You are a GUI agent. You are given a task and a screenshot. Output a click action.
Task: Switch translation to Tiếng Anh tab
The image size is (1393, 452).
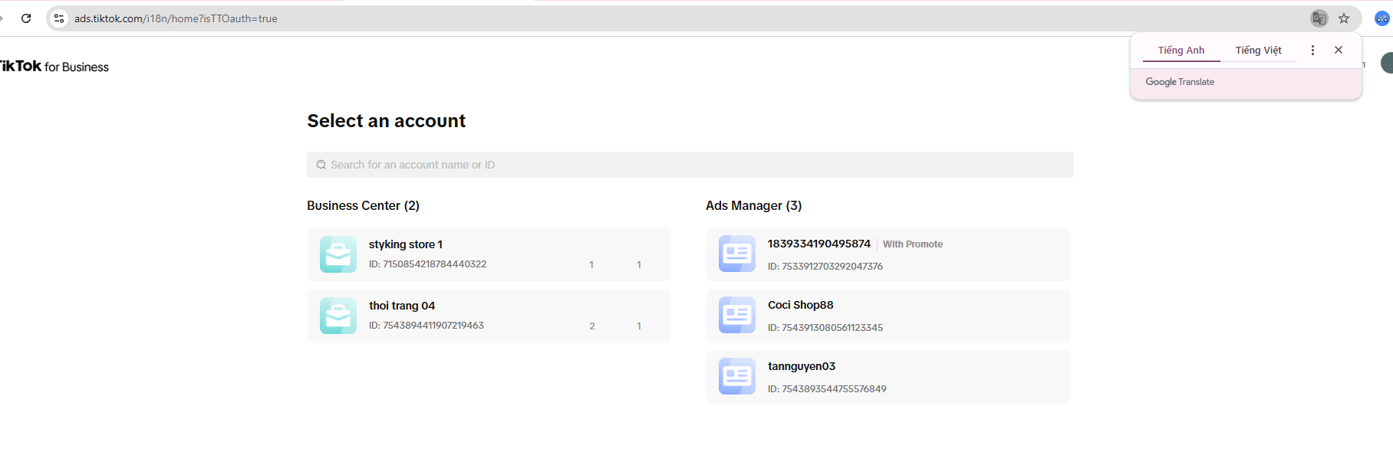tap(1181, 50)
